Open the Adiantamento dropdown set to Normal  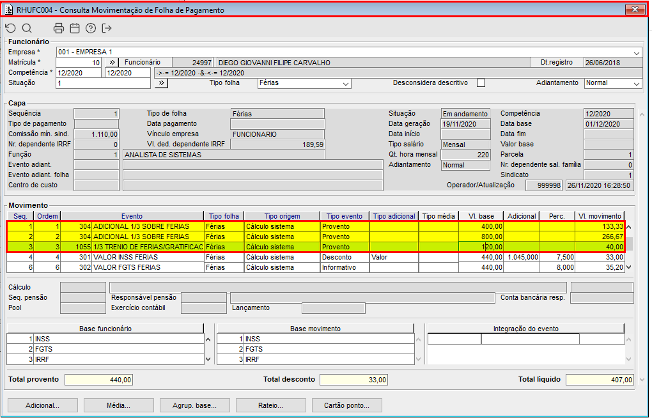(637, 84)
